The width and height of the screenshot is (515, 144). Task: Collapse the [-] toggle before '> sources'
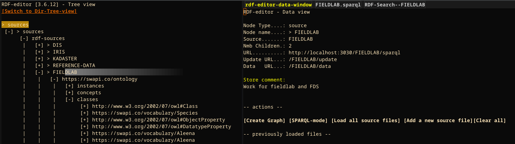pyautogui.click(x=9, y=32)
